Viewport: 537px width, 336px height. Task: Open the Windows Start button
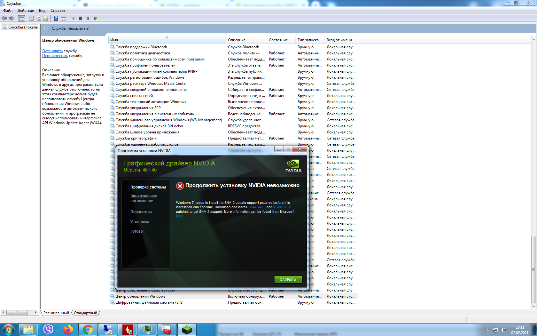pyautogui.click(x=8, y=330)
